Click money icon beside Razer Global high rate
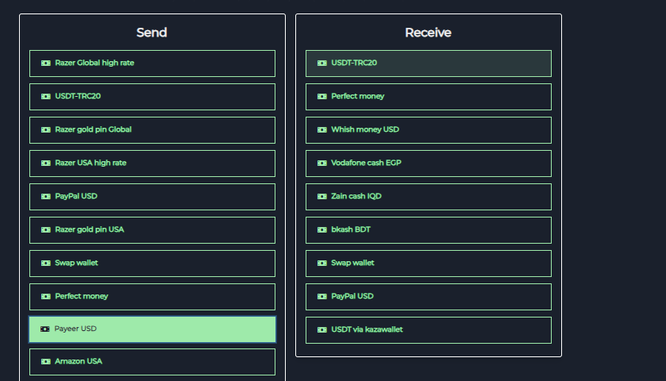666x381 pixels. [46, 63]
